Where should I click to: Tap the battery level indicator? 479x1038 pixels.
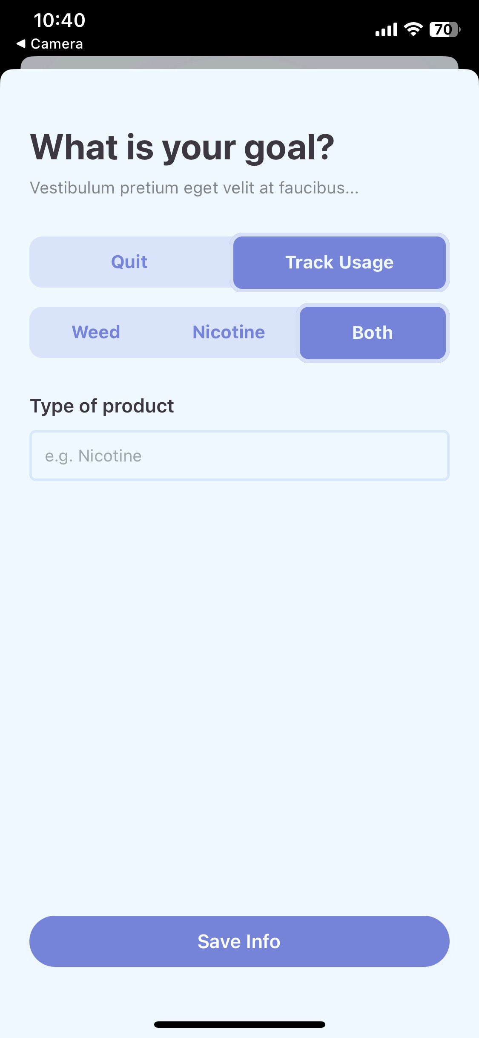tap(445, 29)
